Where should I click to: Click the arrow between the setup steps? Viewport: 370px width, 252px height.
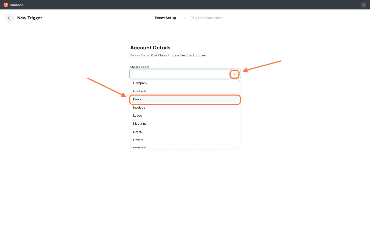(183, 18)
